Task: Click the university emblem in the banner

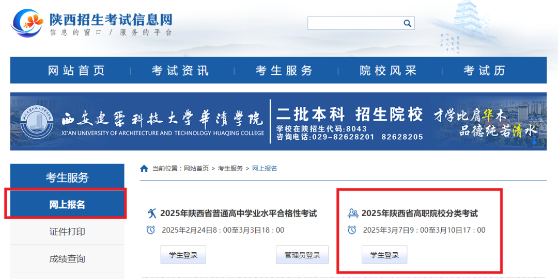Action: pos(37,122)
